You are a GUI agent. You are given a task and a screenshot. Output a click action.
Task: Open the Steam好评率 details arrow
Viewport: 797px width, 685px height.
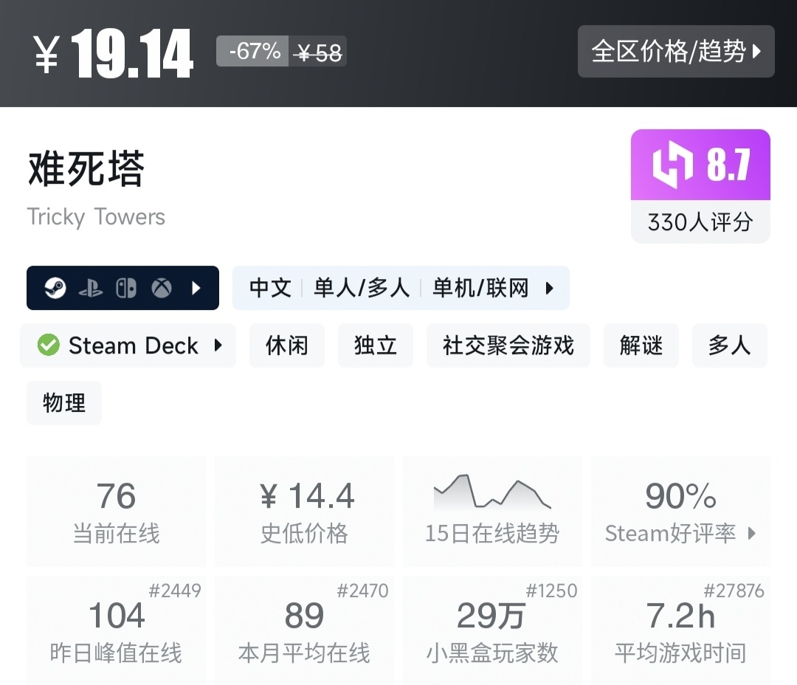752,534
